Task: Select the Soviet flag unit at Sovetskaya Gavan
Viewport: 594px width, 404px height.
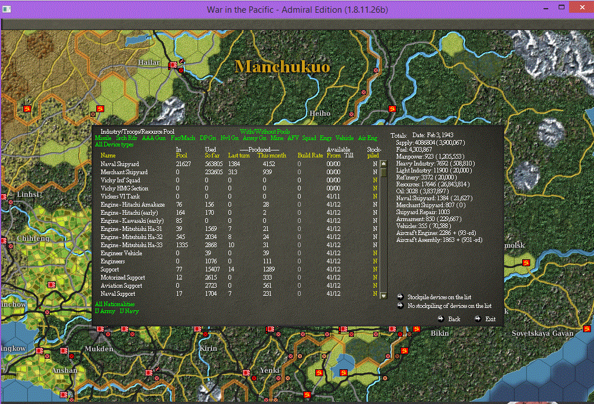Action: tap(587, 329)
